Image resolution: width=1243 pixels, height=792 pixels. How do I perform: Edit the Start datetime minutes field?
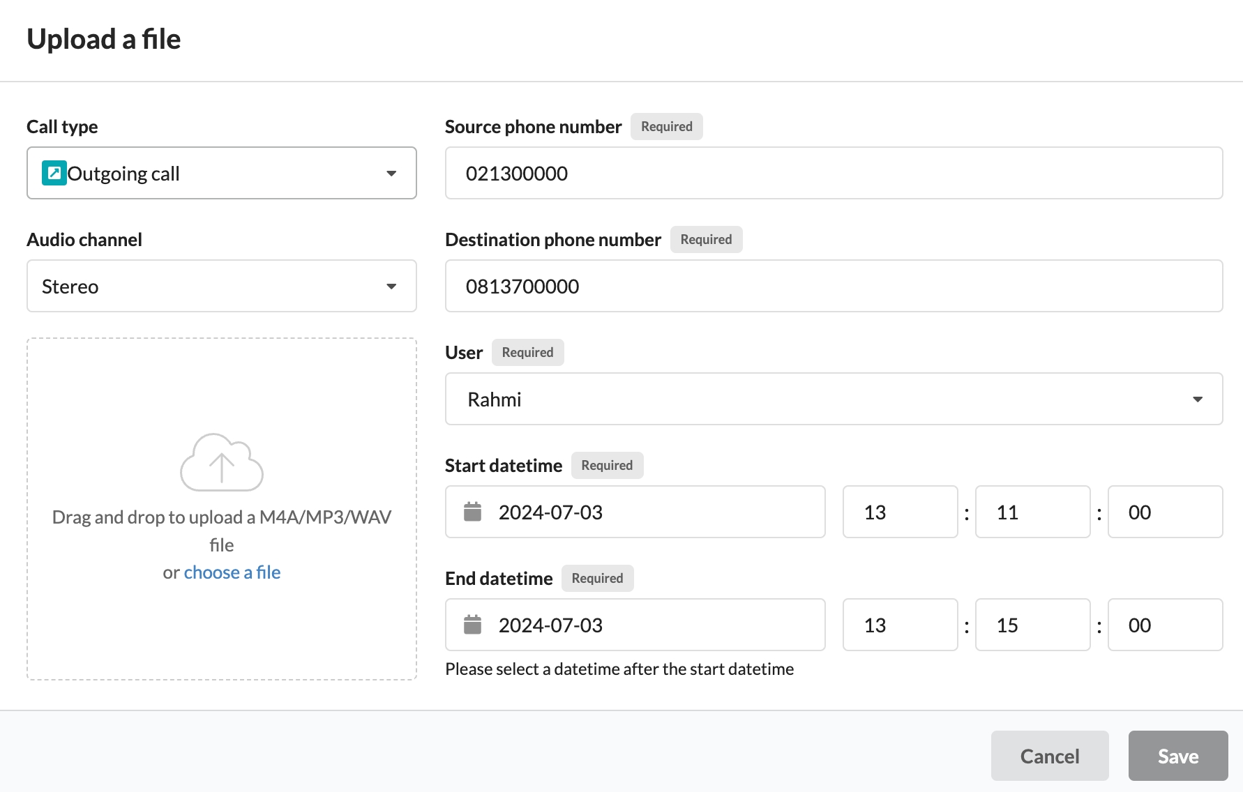pos(1032,512)
